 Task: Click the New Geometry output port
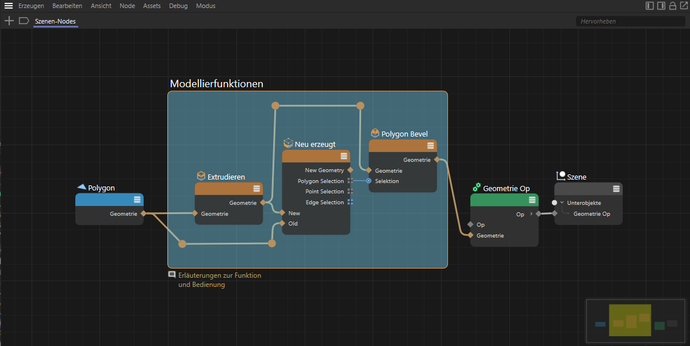pyautogui.click(x=350, y=170)
